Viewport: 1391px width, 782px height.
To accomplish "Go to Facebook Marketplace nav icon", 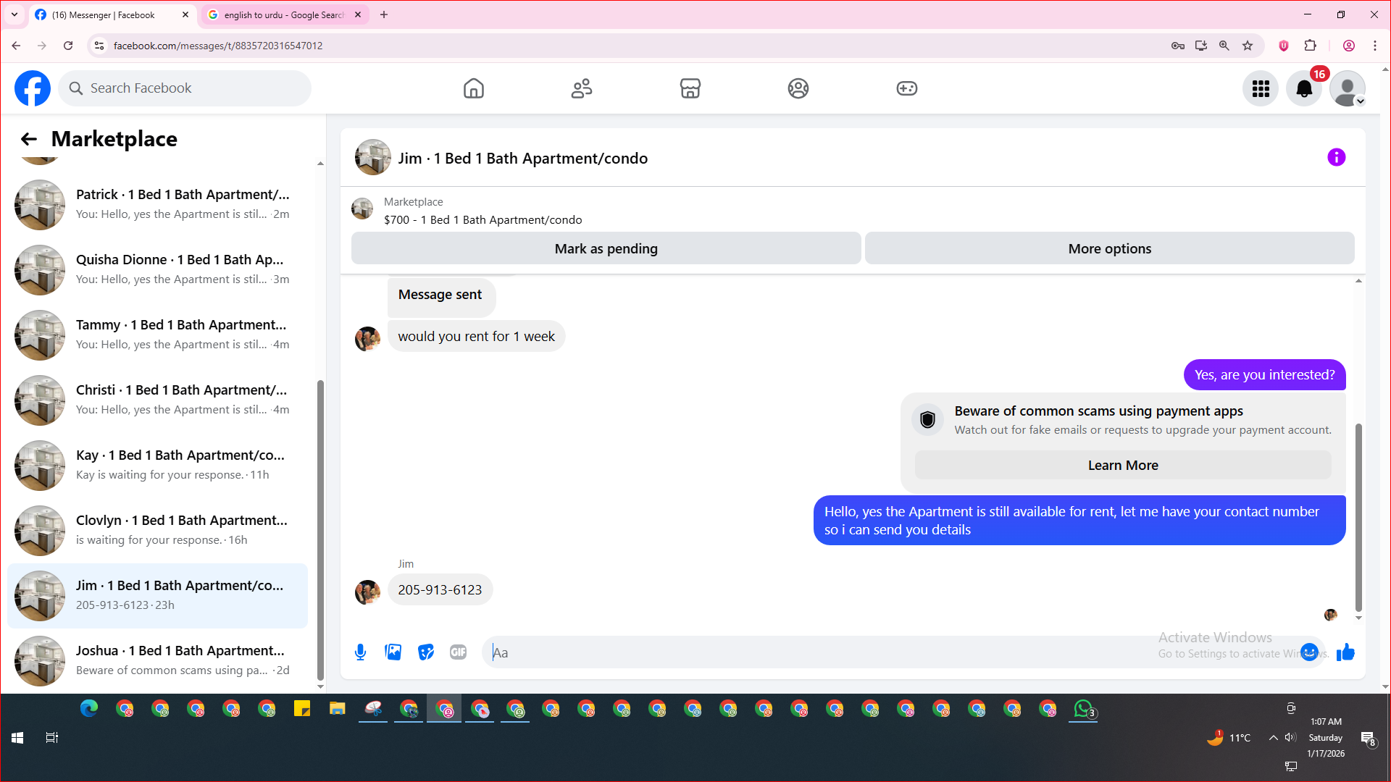I will point(690,88).
